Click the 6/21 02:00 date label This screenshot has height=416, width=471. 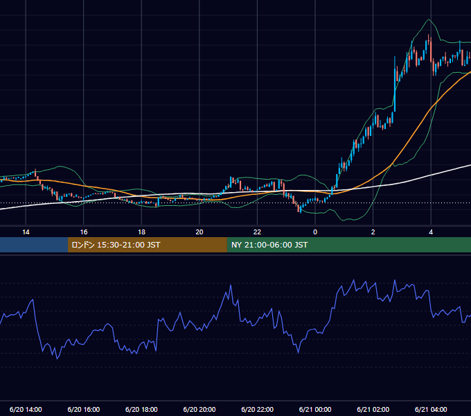[x=373, y=409]
